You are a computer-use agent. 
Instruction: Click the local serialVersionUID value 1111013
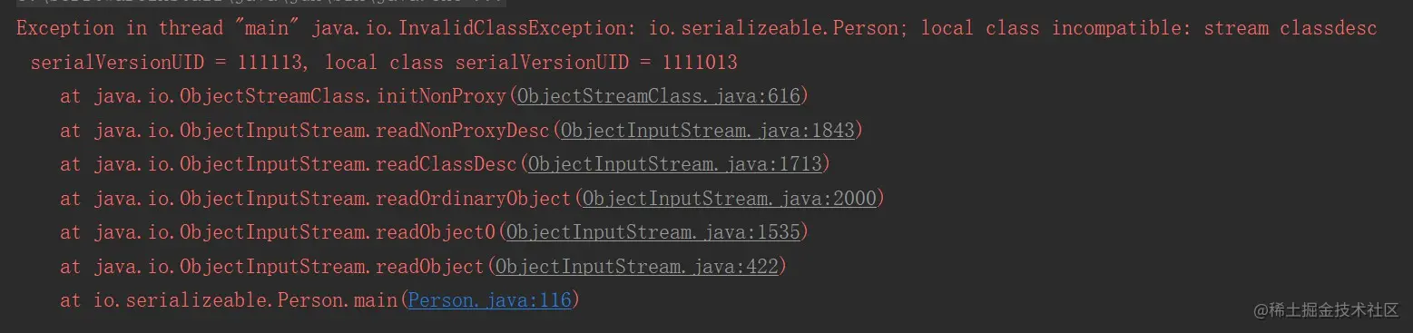tap(699, 63)
